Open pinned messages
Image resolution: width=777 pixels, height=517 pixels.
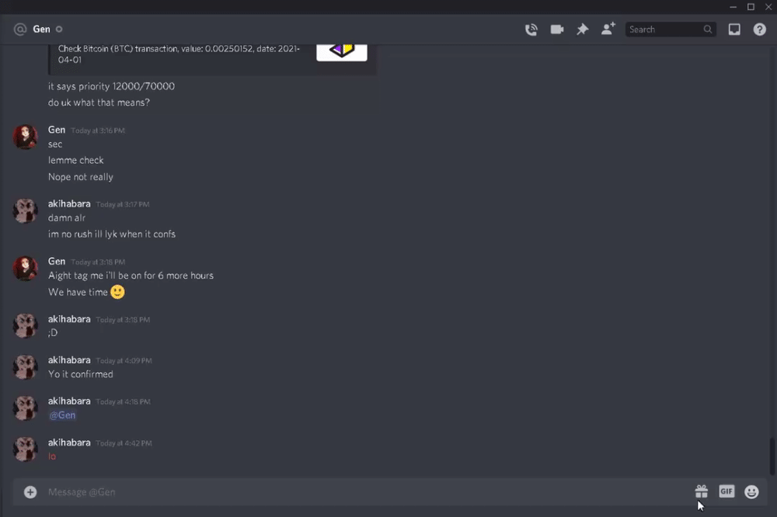point(582,29)
